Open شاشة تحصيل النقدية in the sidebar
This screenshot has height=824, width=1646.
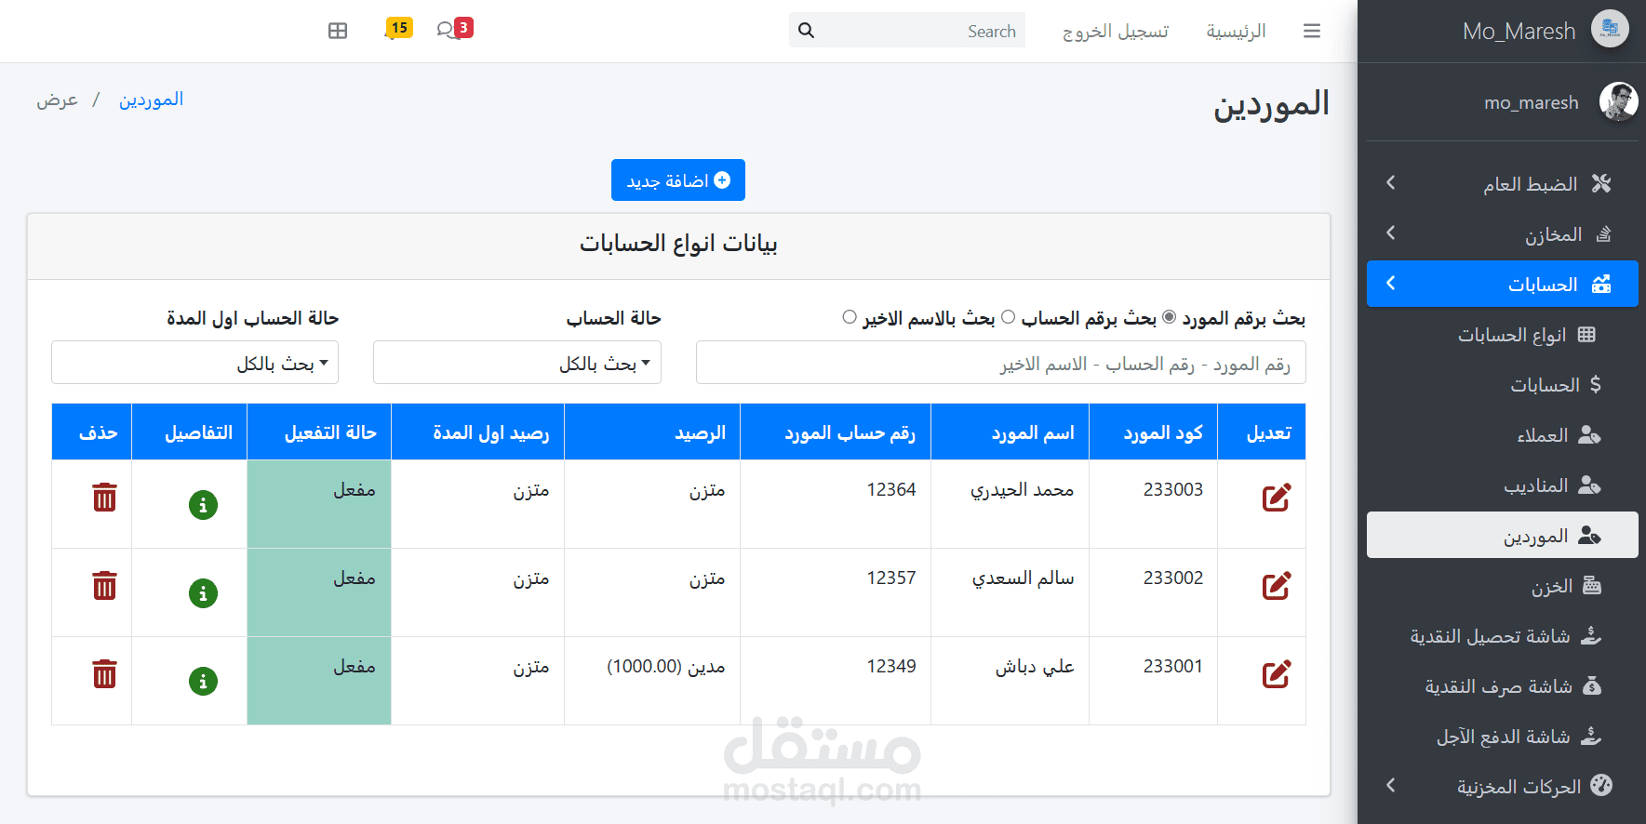pos(1503,635)
